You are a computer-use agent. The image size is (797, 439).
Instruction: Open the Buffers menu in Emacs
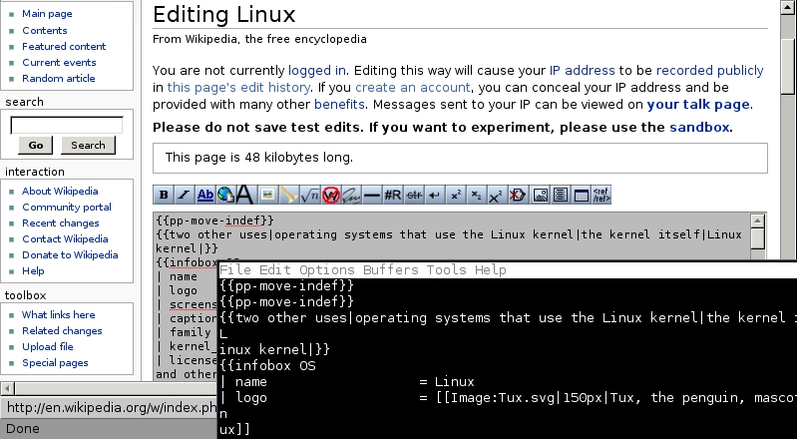(x=390, y=270)
